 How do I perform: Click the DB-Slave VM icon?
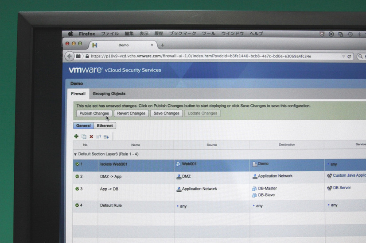point(254,195)
